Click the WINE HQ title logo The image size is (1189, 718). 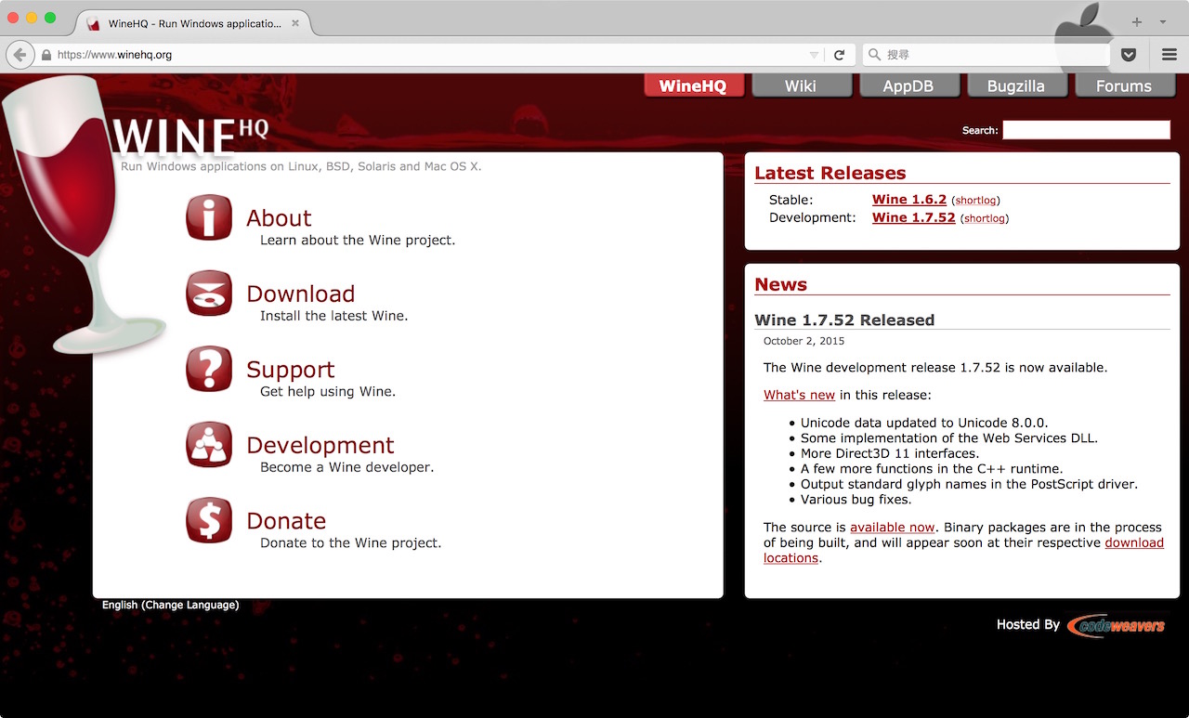(x=190, y=136)
